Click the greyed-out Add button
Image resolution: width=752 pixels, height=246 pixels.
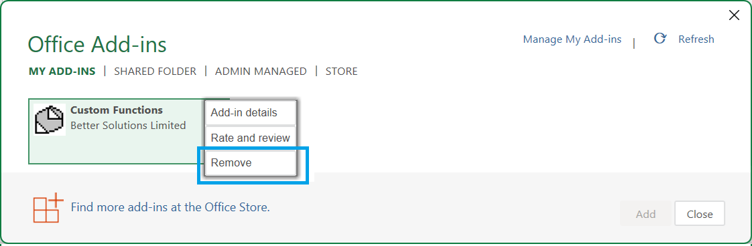pyautogui.click(x=645, y=214)
